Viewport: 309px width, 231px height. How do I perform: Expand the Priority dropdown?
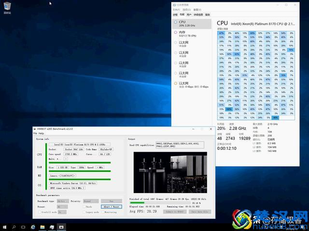91,201
